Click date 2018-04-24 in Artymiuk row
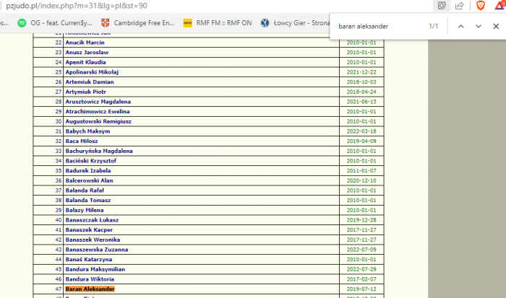This screenshot has height=298, width=506. (361, 92)
